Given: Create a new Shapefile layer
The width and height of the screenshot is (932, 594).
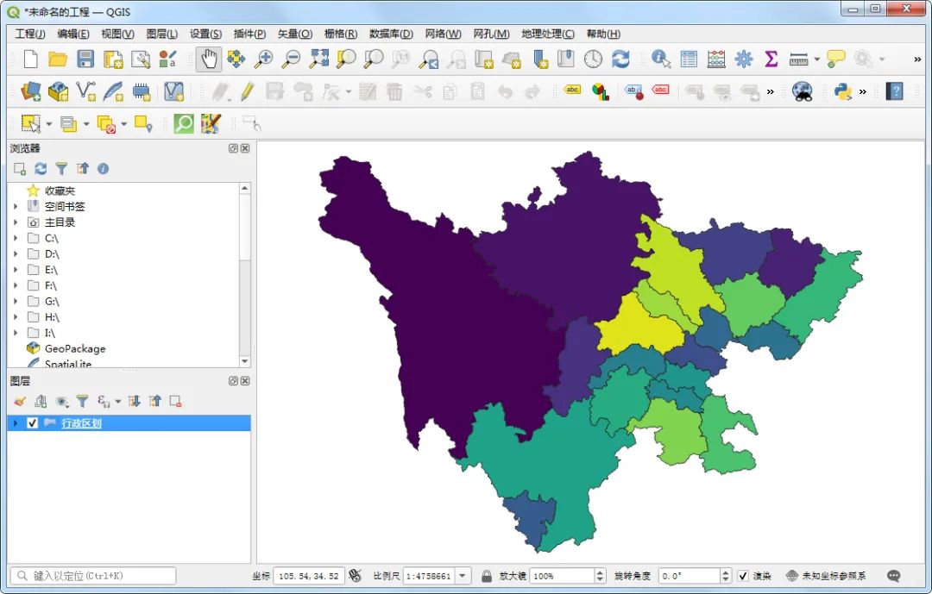Looking at the screenshot, I should click(85, 91).
